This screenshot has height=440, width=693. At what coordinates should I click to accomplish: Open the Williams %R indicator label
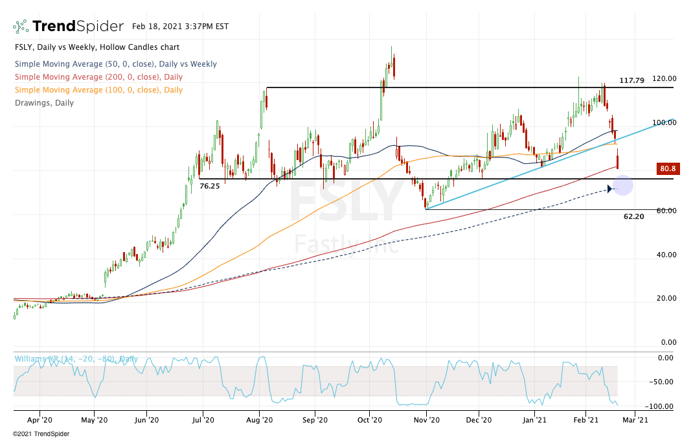tap(76, 359)
